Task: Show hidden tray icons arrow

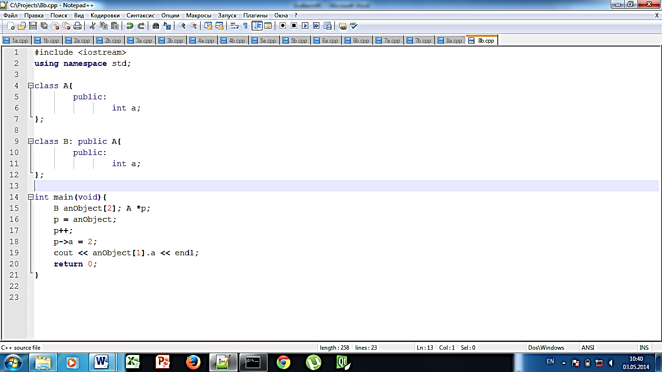Action: [564, 362]
